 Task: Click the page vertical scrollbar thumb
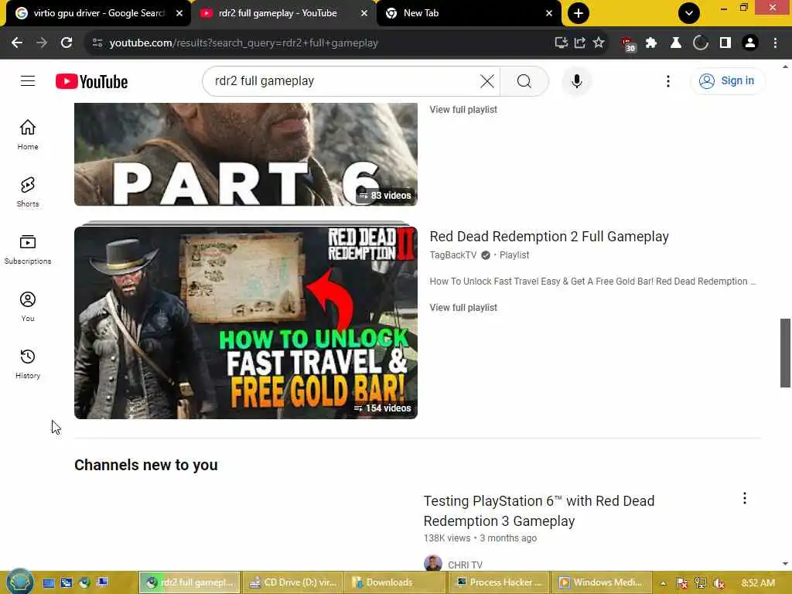click(x=785, y=353)
